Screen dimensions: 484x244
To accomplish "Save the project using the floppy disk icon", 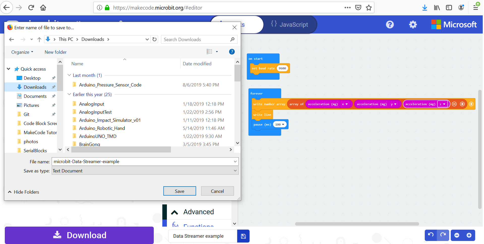I will [243, 236].
